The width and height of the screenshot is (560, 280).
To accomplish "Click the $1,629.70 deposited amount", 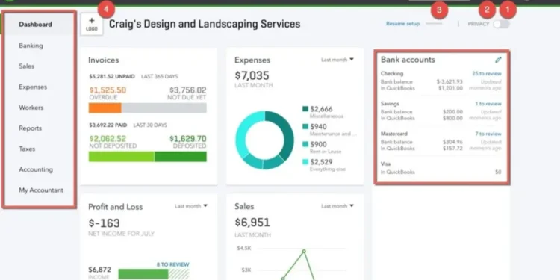I will coord(188,139).
